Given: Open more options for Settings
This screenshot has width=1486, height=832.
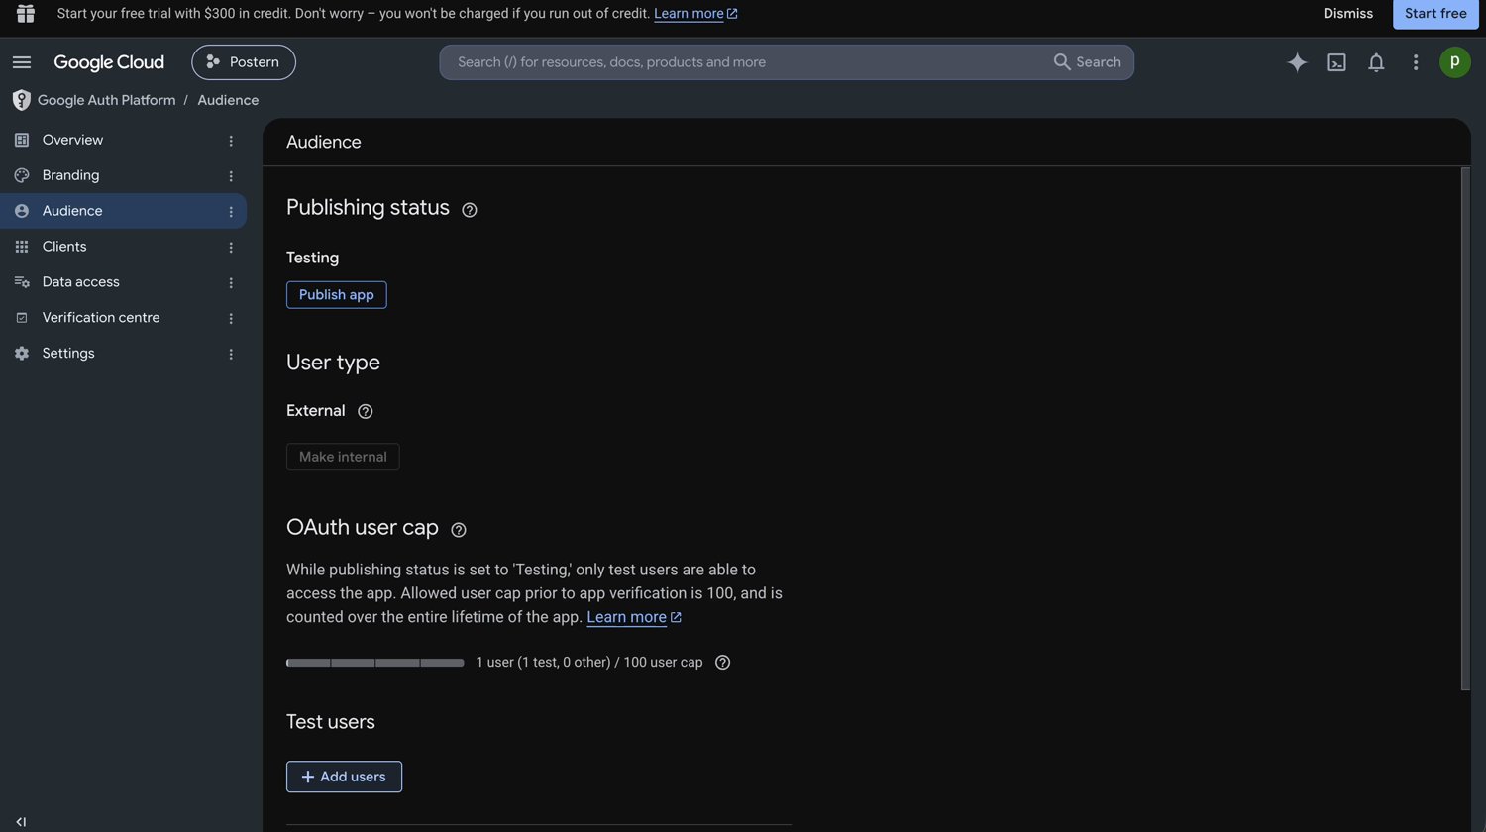Looking at the screenshot, I should tap(231, 355).
